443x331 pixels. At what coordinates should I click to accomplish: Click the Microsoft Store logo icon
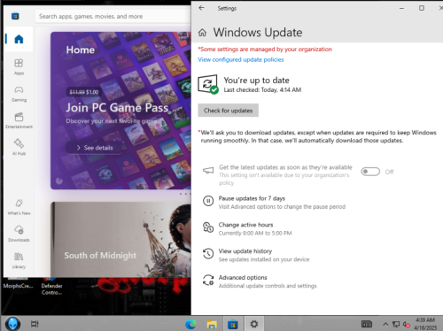tap(15, 16)
